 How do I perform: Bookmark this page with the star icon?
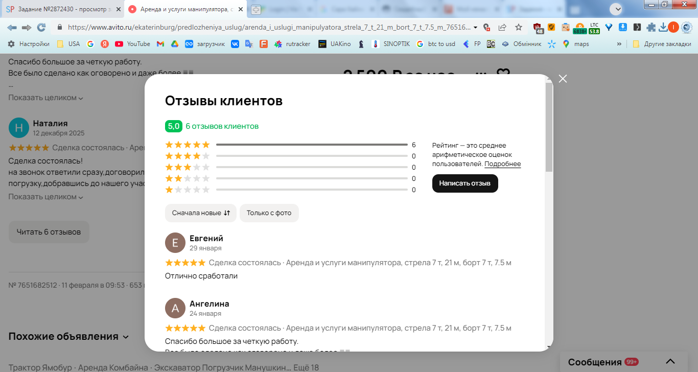tap(518, 27)
